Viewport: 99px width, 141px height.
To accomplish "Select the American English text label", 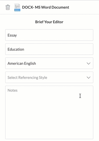I will pos(22,63).
